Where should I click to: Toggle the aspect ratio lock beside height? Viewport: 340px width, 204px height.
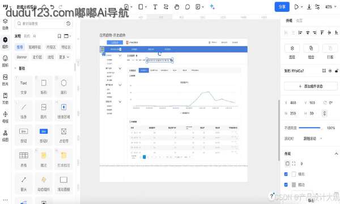tap(324, 113)
